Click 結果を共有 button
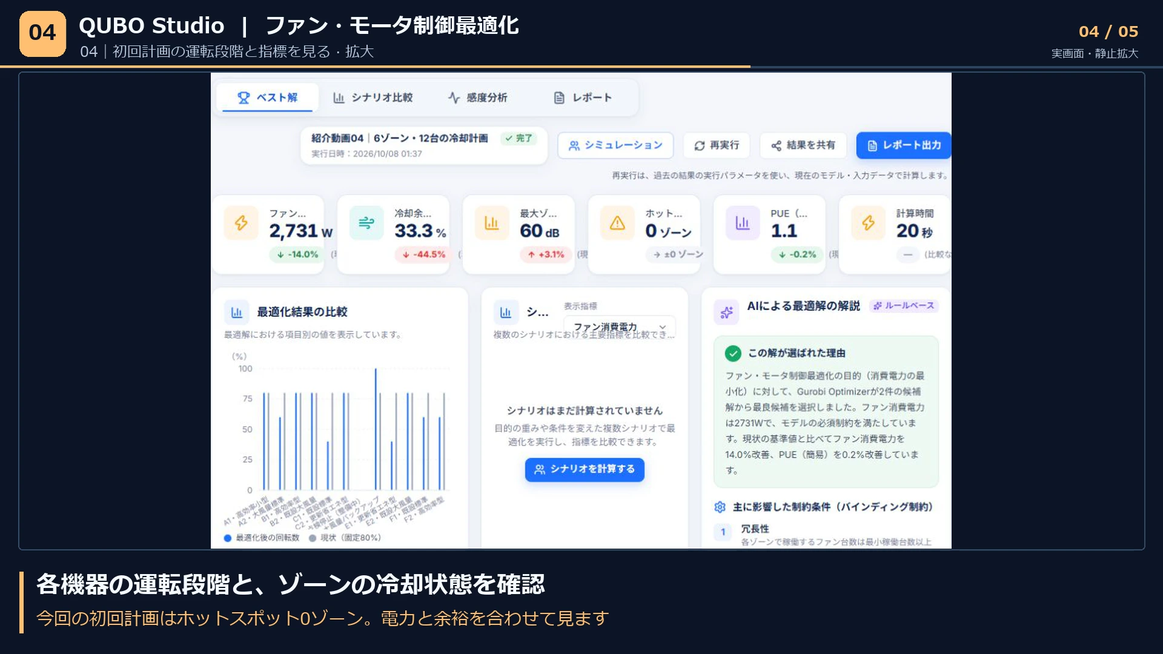Screen dimensions: 1163x654 tap(803, 145)
